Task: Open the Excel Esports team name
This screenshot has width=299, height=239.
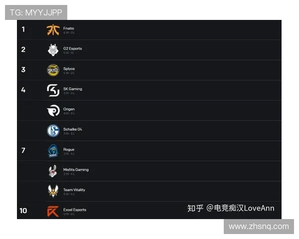Action: (75, 210)
